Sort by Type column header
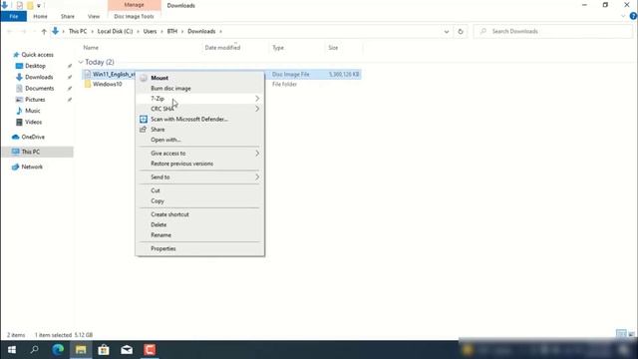 [278, 48]
